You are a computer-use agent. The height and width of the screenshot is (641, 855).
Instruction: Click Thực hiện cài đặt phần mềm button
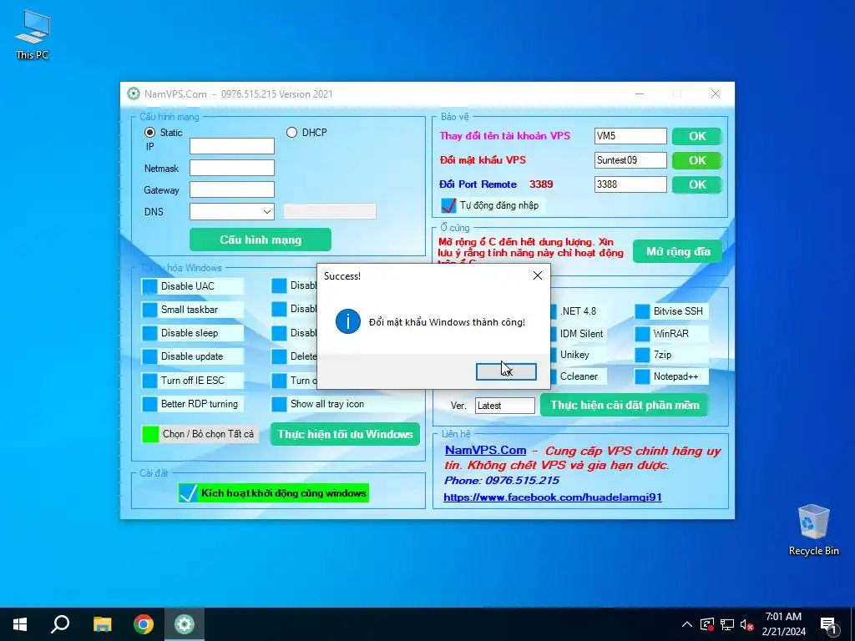point(625,405)
